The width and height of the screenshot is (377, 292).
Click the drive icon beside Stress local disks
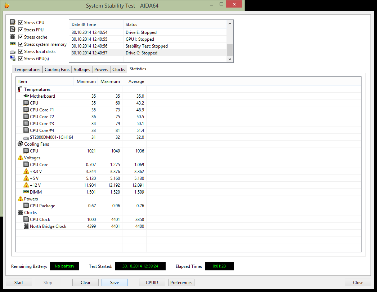coord(13,52)
